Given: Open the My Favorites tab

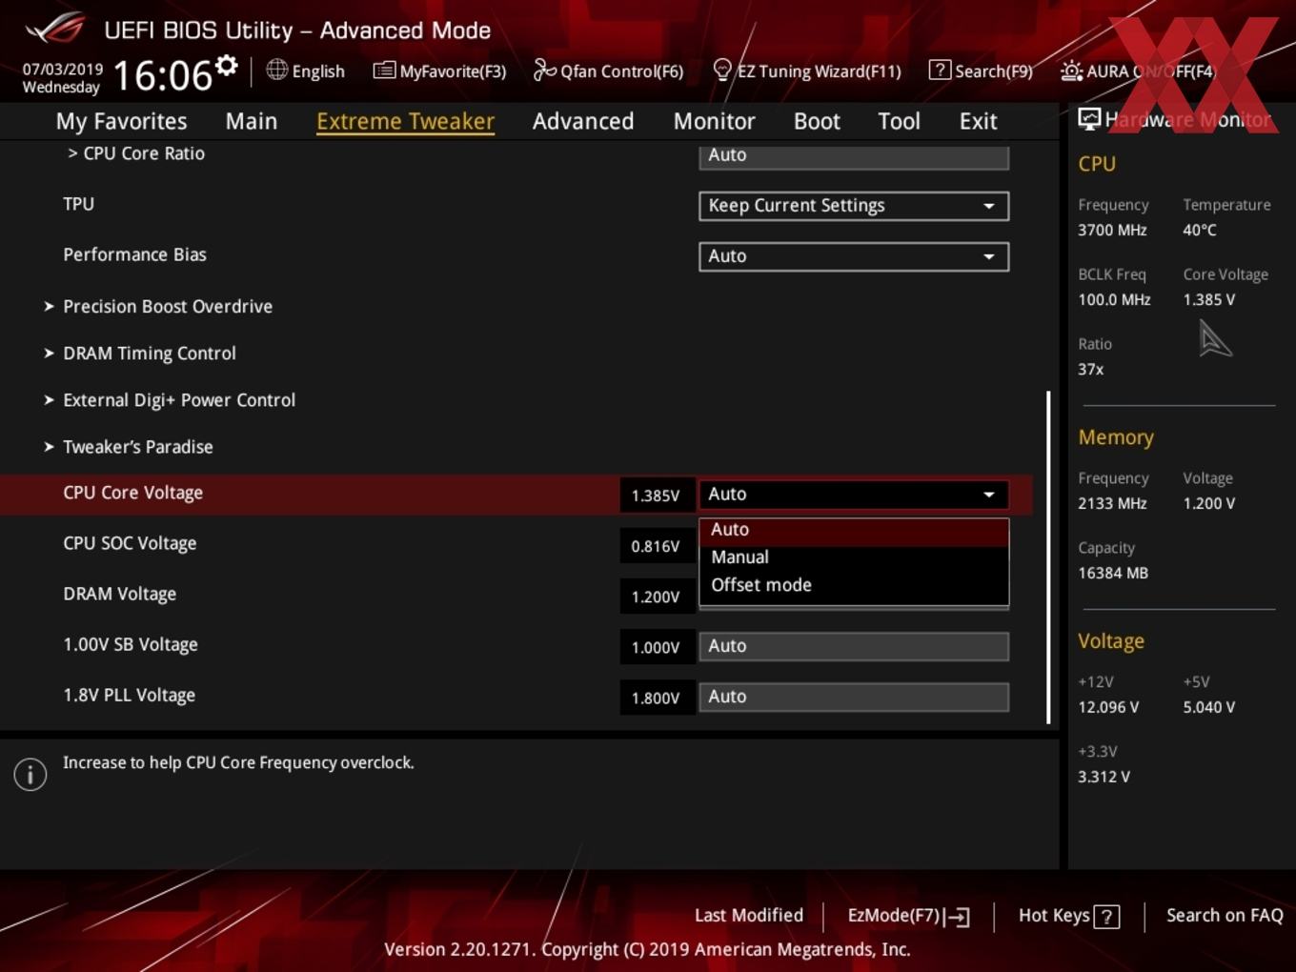Looking at the screenshot, I should (x=121, y=121).
